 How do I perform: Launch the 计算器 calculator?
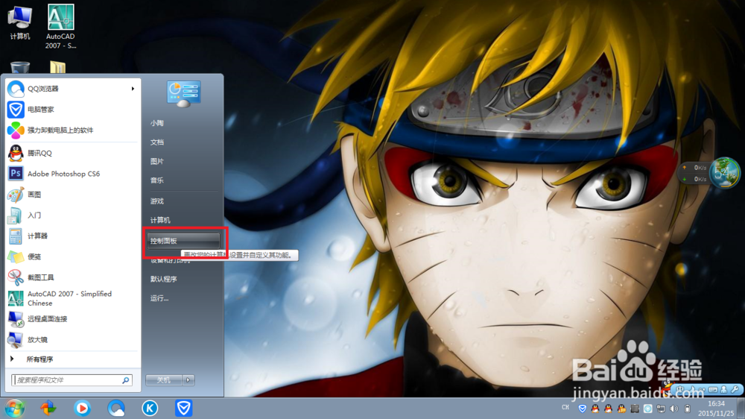(72, 236)
